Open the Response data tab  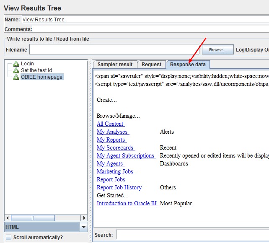(188, 65)
